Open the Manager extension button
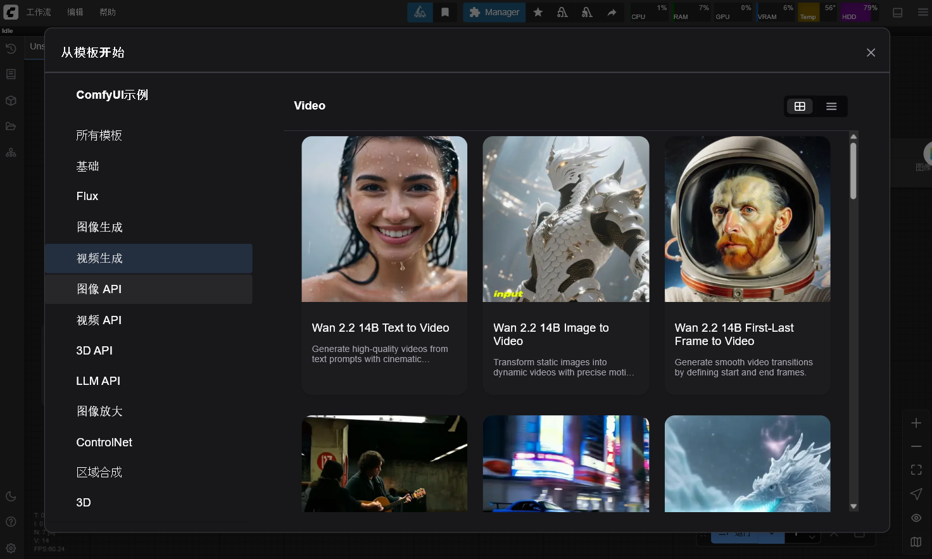932x559 pixels. 494,12
